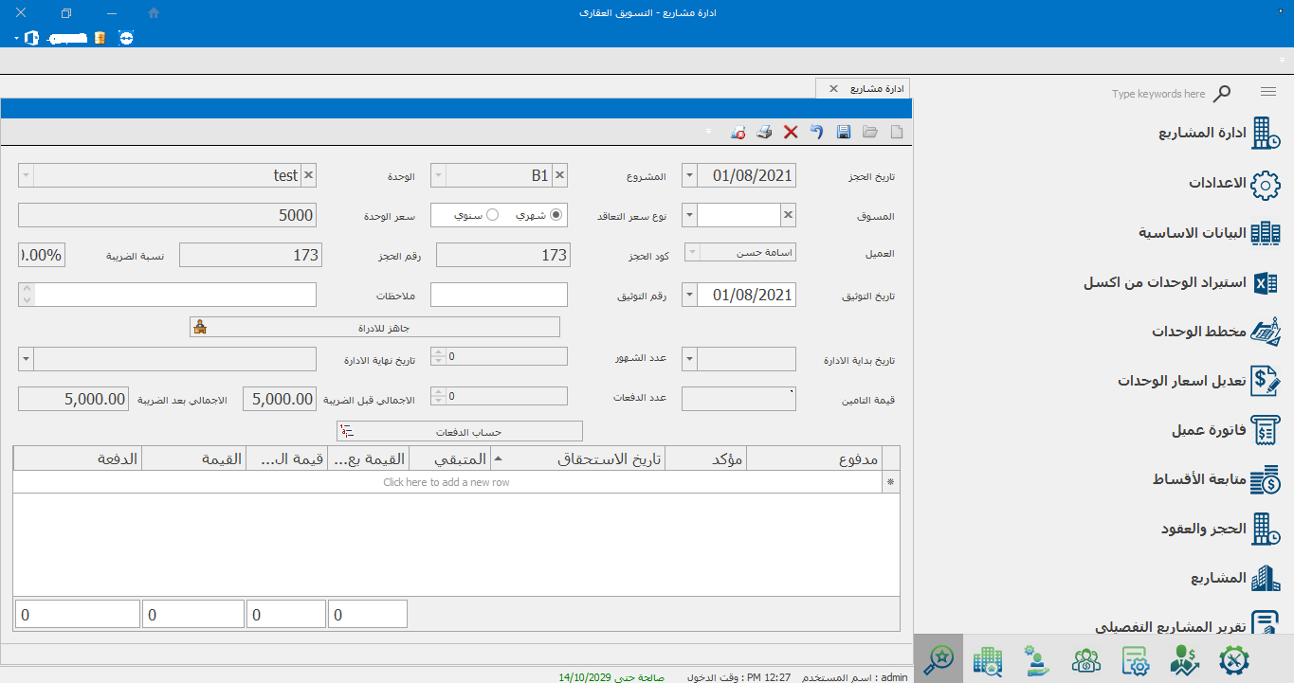
Task: Open the المشروع B1 dropdown arrow
Action: pos(438,175)
